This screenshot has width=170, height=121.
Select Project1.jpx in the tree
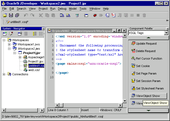[36, 61]
